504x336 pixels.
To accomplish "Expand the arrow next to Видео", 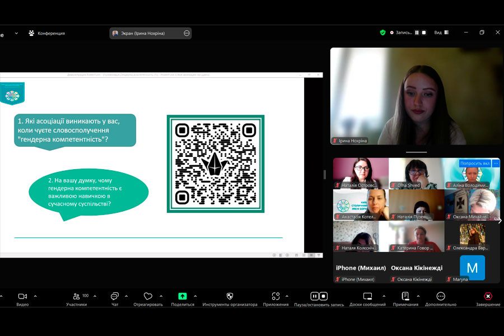I will click(x=35, y=296).
